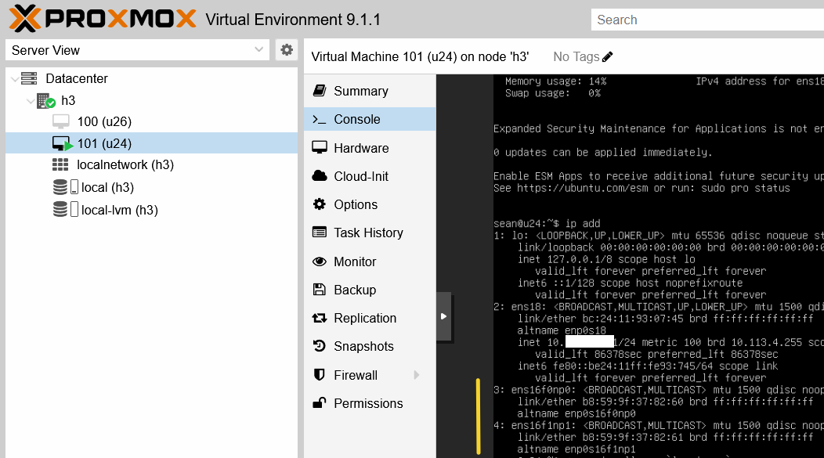Switch to the Hardware tab
The image size is (824, 458).
pyautogui.click(x=370, y=148)
